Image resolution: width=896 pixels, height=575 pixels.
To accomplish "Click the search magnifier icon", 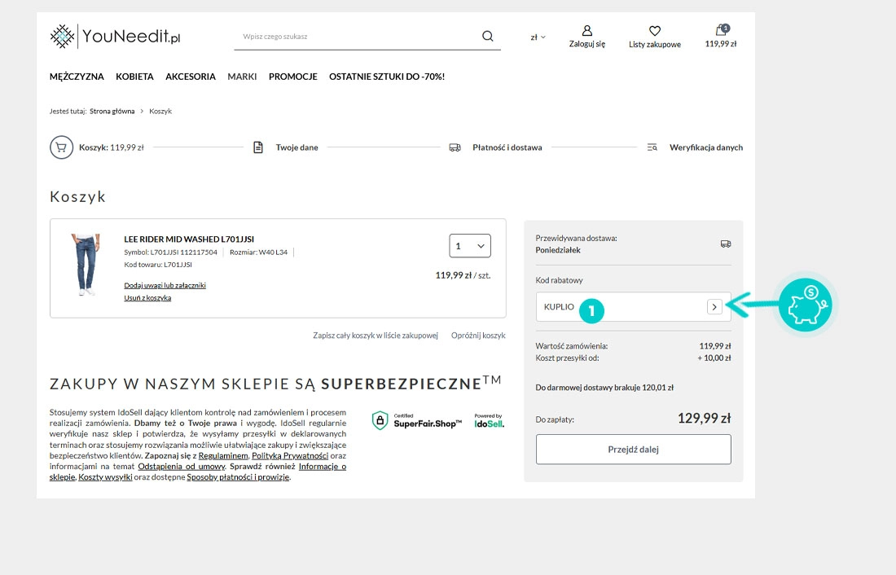I will [487, 36].
